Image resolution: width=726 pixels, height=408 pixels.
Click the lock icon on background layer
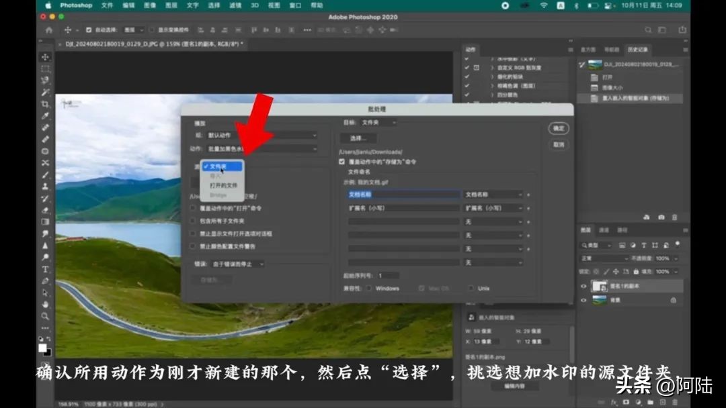pos(673,301)
